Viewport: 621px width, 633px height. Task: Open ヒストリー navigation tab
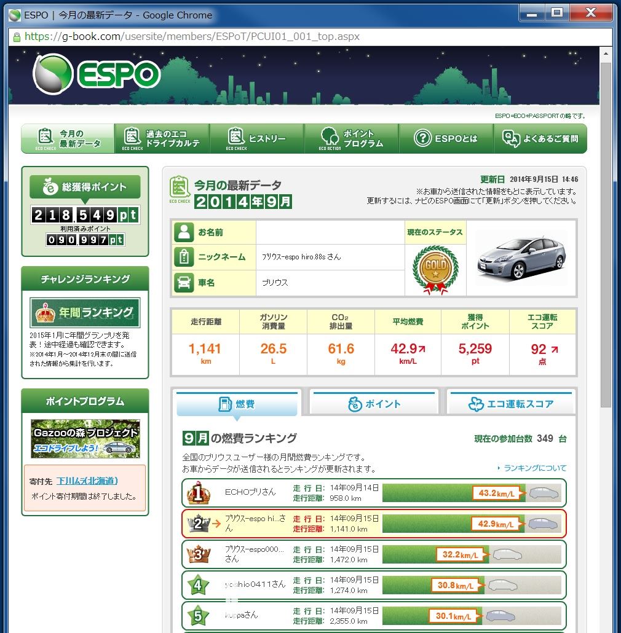coord(256,138)
